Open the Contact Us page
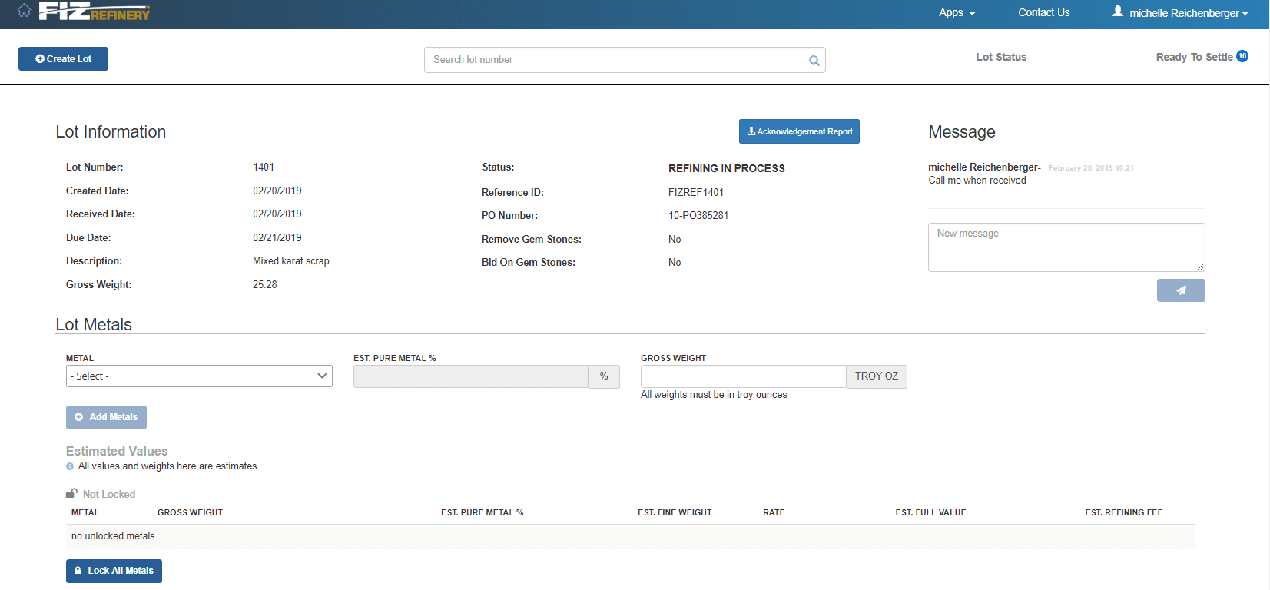Image resolution: width=1270 pixels, height=590 pixels. (1043, 12)
